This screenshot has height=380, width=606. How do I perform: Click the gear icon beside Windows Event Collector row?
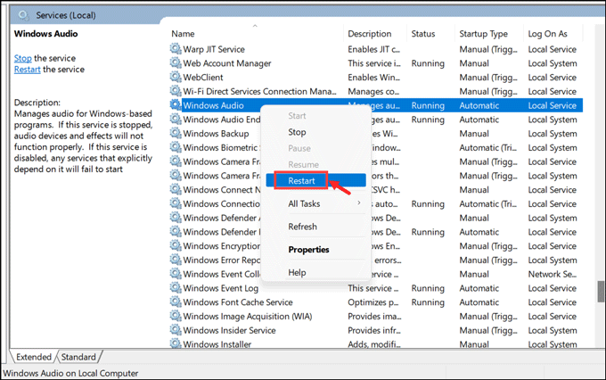pos(176,274)
